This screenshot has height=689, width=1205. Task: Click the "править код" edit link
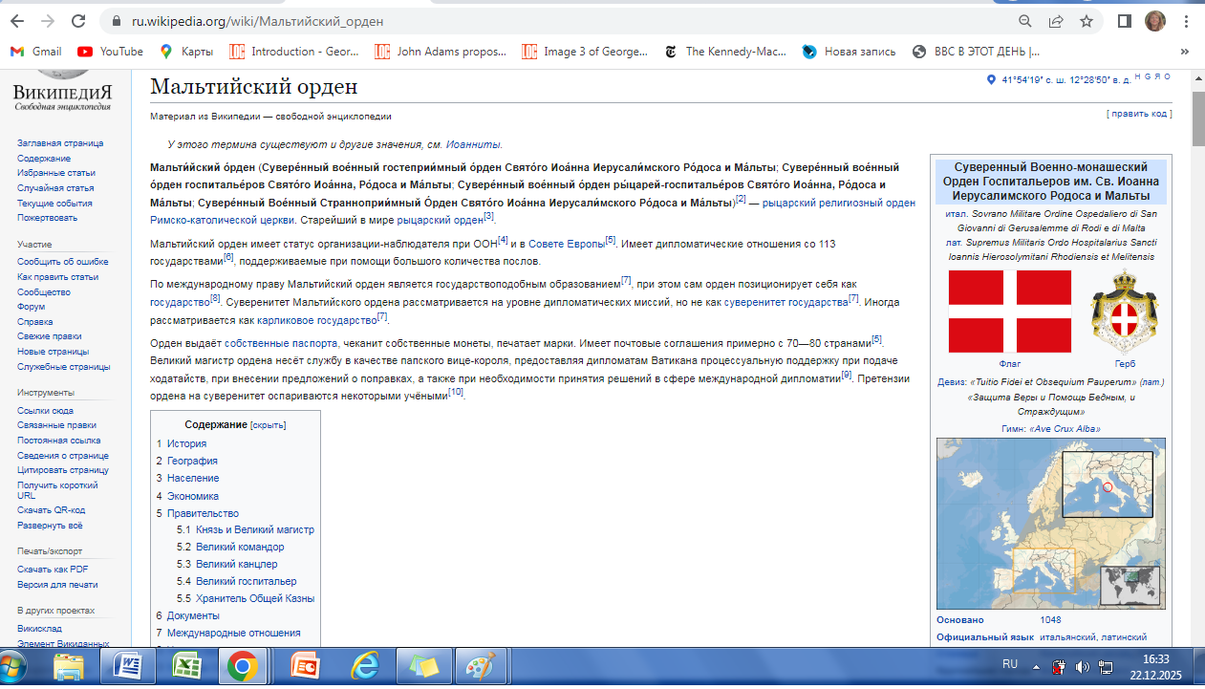[x=1138, y=114]
